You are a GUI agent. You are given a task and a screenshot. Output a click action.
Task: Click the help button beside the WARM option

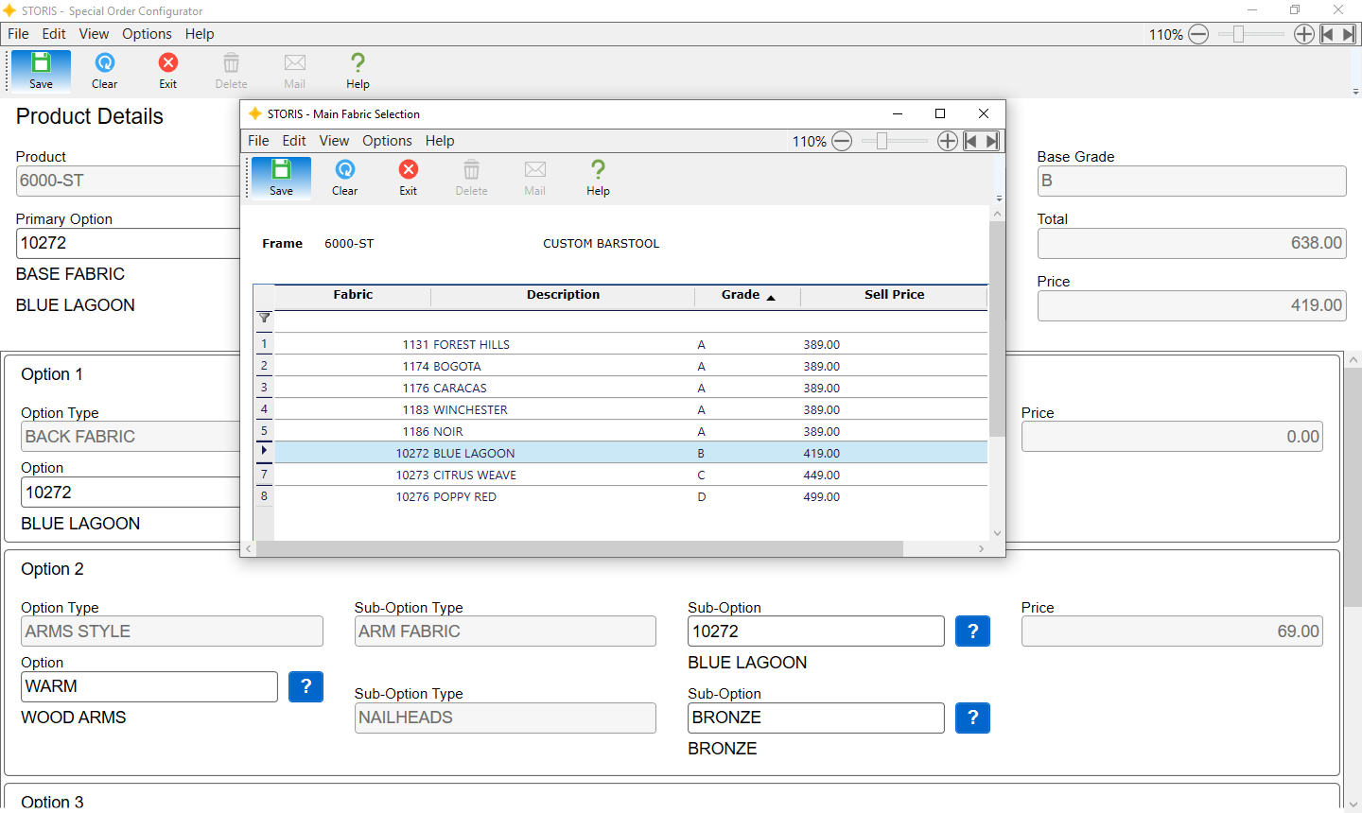click(306, 686)
